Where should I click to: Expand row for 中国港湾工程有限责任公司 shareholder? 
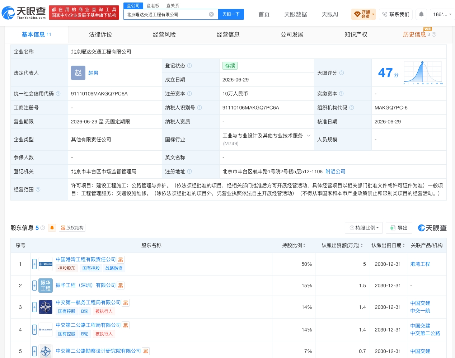(34, 264)
